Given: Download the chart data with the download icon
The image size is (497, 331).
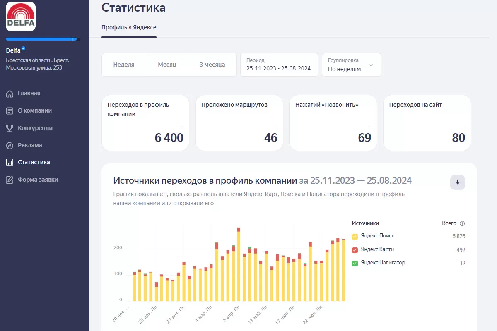Looking at the screenshot, I should (458, 182).
